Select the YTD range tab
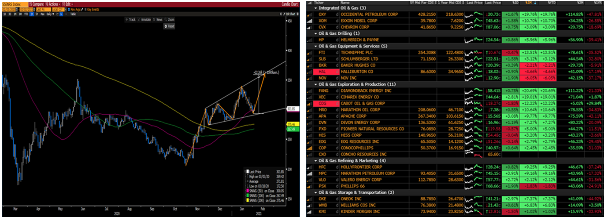This screenshot has height=217, width=604. point(26,14)
